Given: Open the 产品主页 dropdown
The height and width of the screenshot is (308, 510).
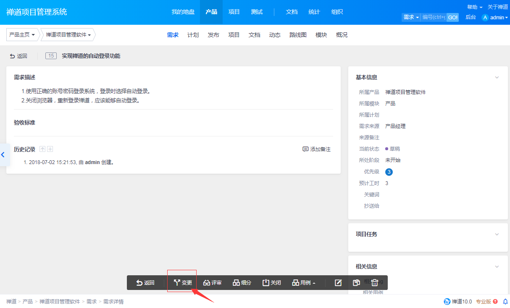Looking at the screenshot, I should (x=22, y=35).
